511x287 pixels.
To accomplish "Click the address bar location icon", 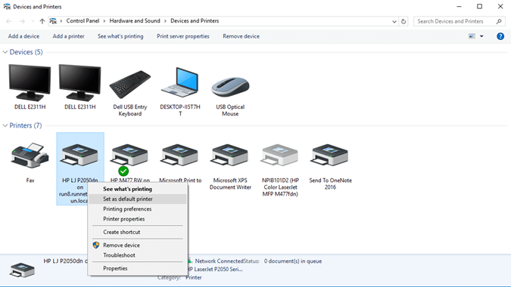I will (x=53, y=21).
